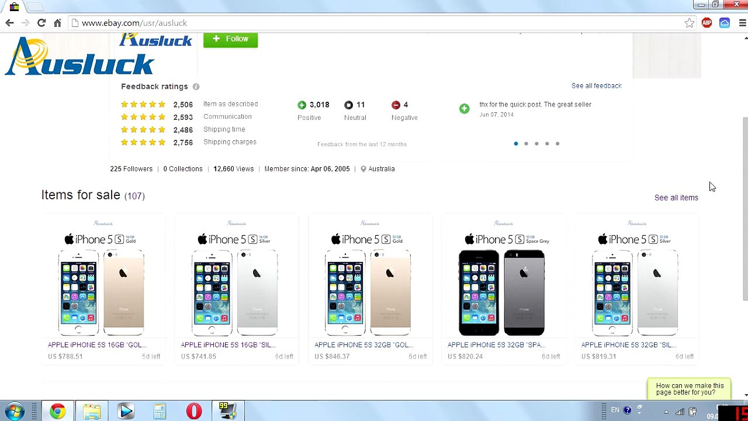Click the Australia location pin icon

tap(363, 169)
